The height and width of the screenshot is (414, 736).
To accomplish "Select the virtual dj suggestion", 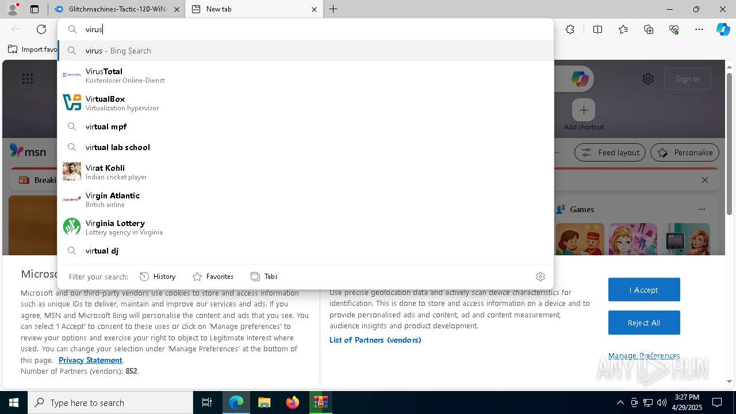I will pyautogui.click(x=305, y=251).
